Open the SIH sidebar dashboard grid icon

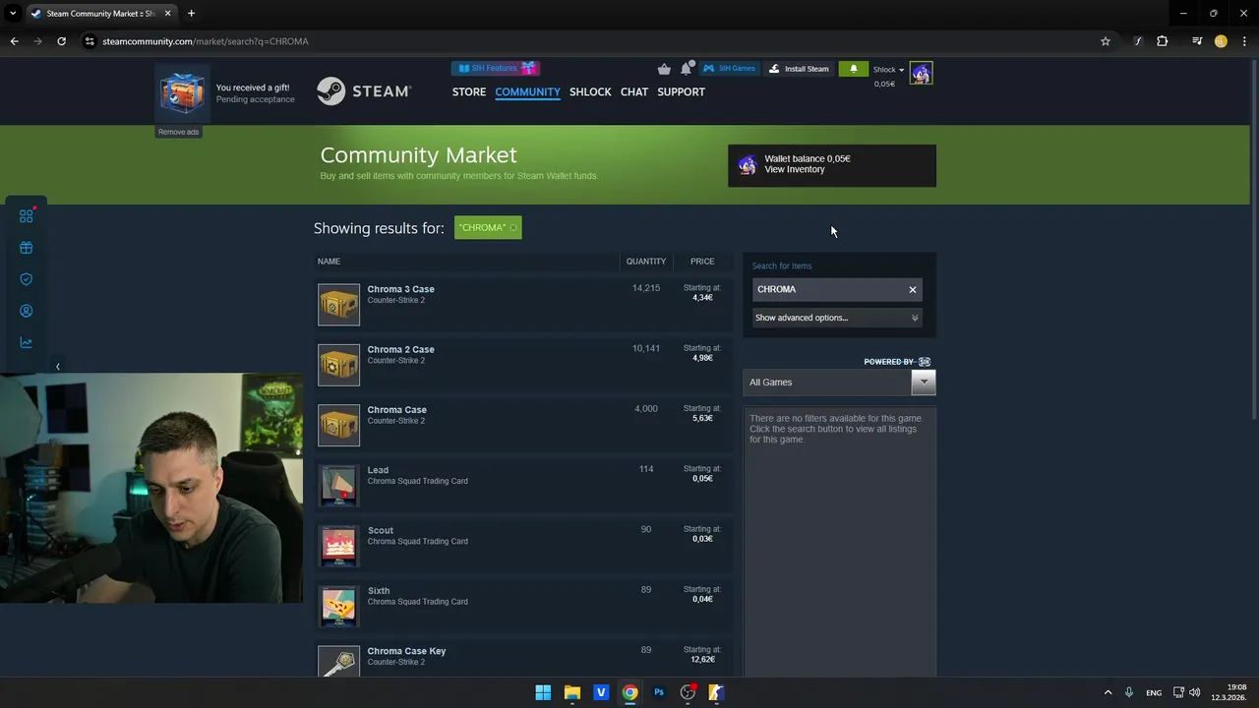tap(27, 215)
